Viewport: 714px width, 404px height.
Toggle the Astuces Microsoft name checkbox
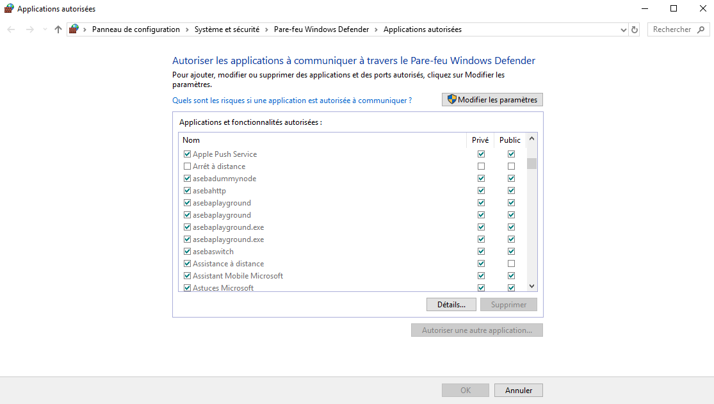187,288
